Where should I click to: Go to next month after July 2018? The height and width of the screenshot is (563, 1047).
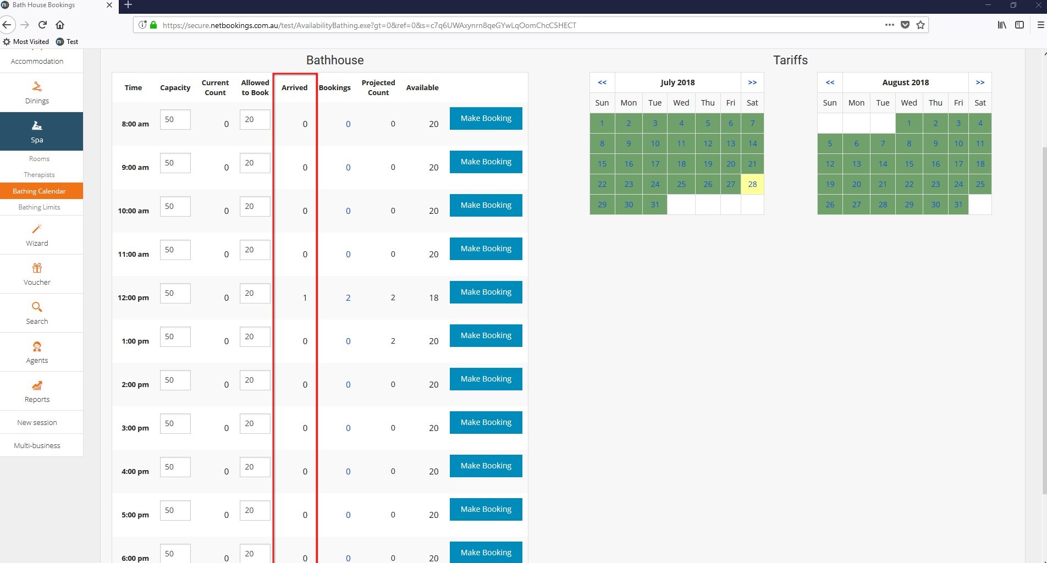(752, 82)
